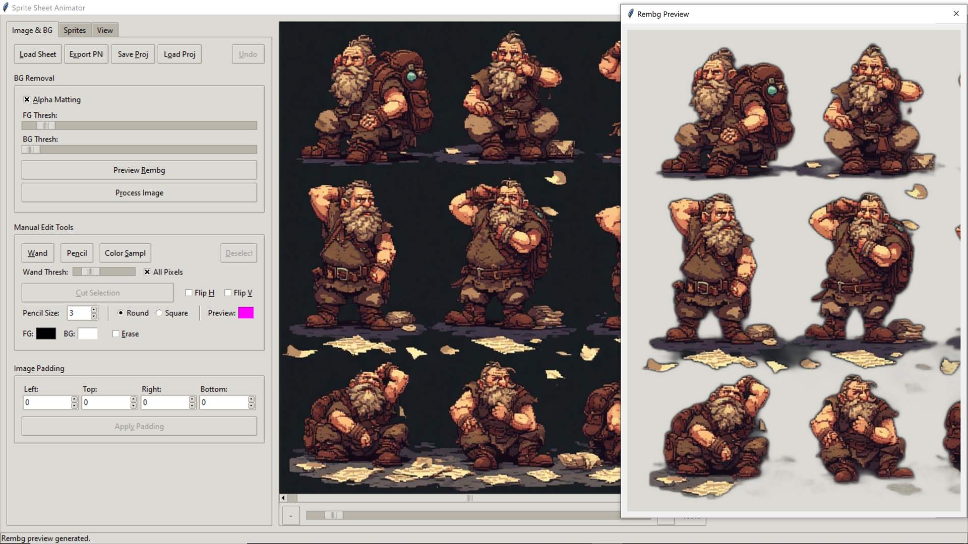The height and width of the screenshot is (544, 968).
Task: Click the Right padding input field
Action: pyautogui.click(x=165, y=402)
